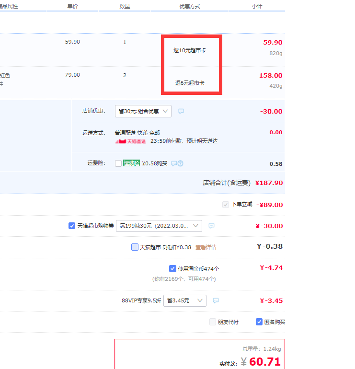
Task: Click the final payment amount 60.71
Action: pyautogui.click(x=265, y=362)
